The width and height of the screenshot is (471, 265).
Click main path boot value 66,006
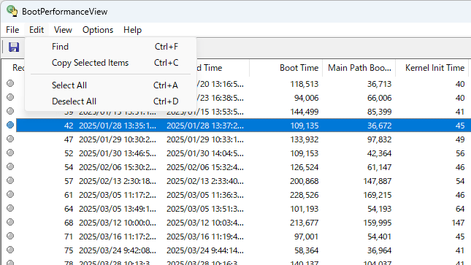(380, 98)
